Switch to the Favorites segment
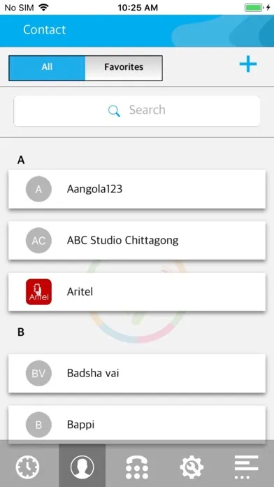Viewport: 274px width, 487px height. (124, 67)
